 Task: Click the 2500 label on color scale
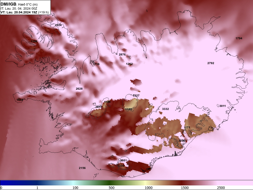coord(221,188)
